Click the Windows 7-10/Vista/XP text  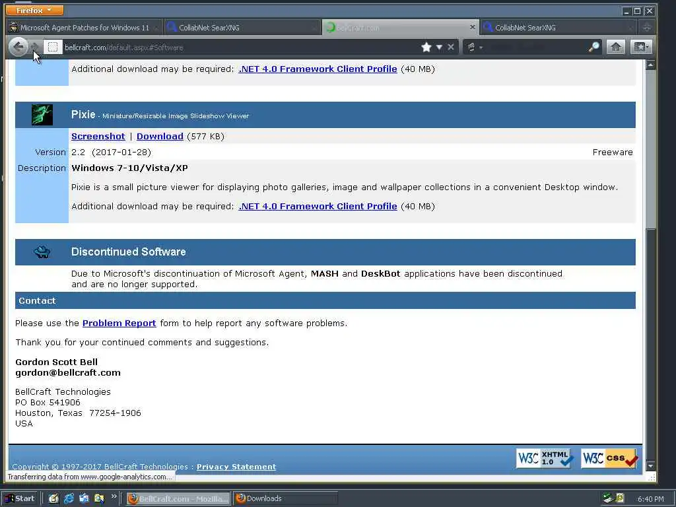[129, 168]
